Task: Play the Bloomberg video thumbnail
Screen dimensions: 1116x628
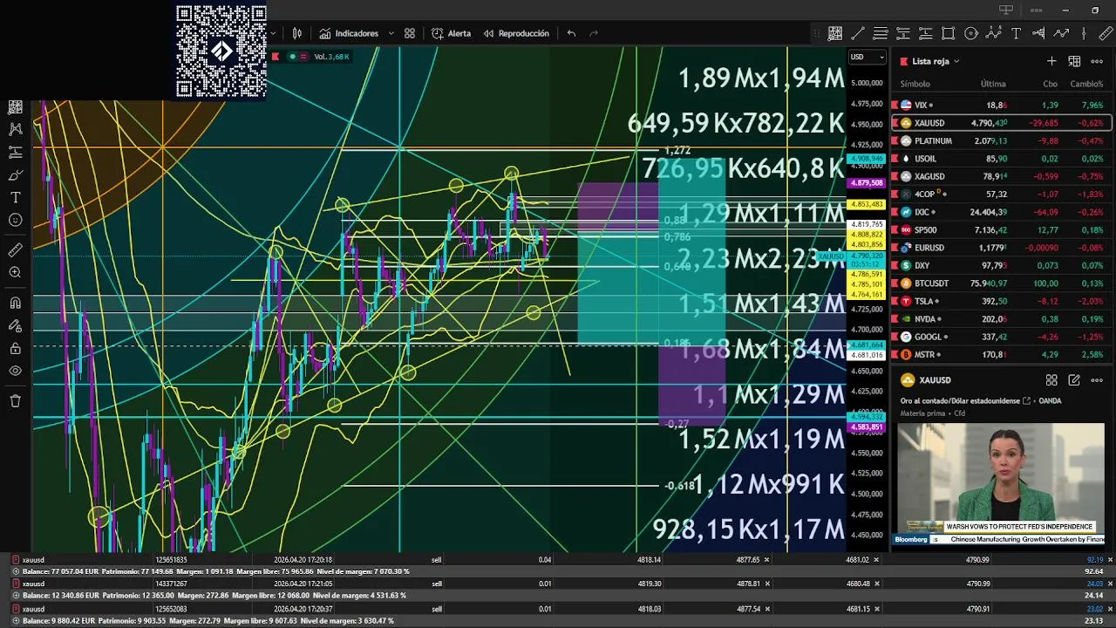Action: 1001,484
